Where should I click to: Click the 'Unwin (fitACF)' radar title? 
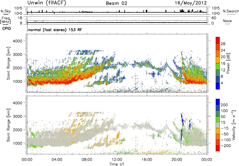click(47, 3)
